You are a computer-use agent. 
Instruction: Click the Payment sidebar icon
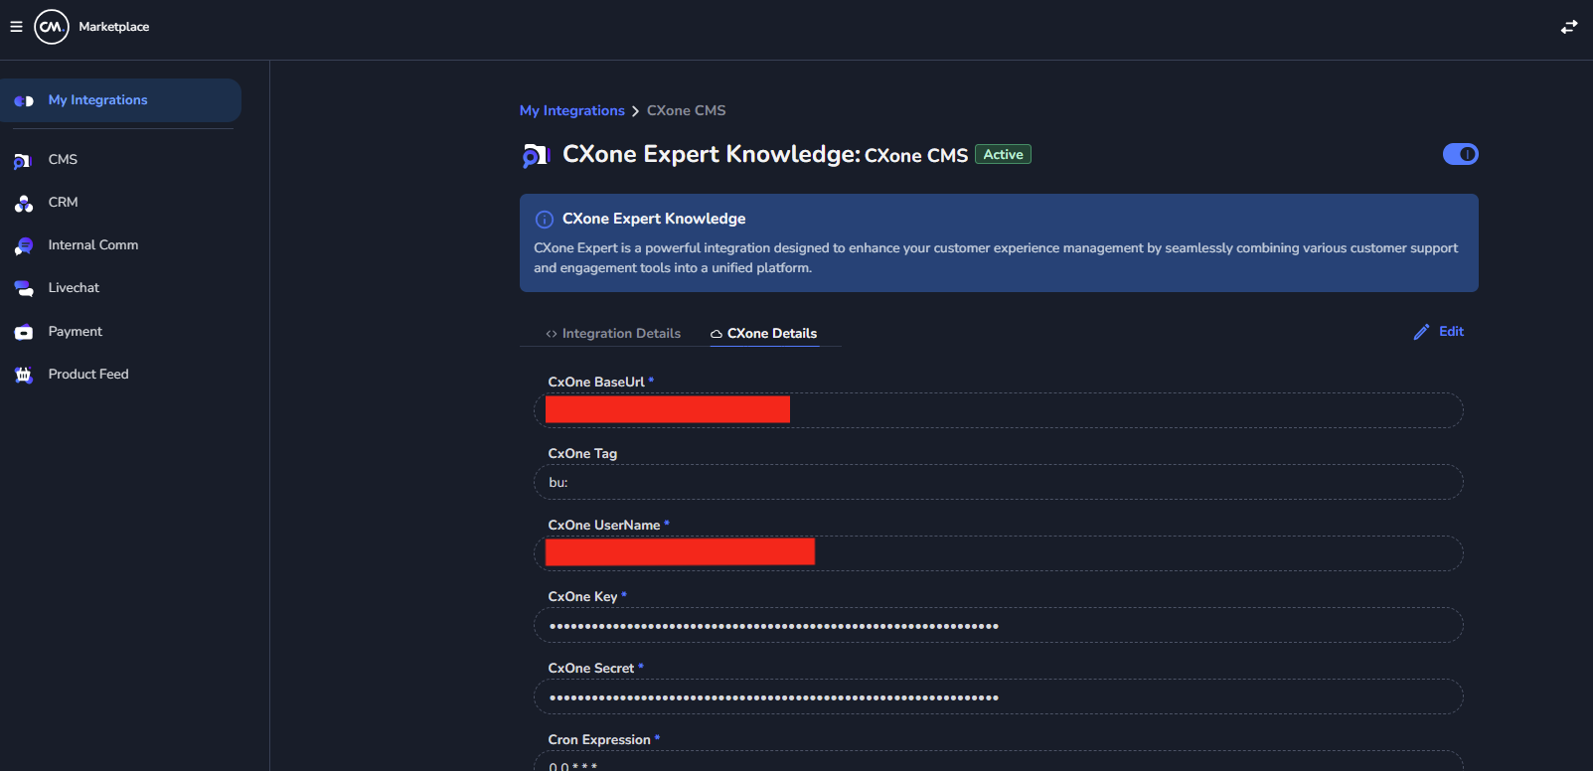coord(24,332)
